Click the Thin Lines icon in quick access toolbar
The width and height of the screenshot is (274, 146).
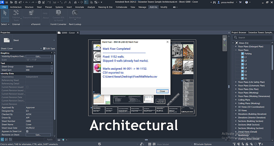[86, 2]
